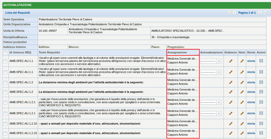
Task: Open blue Azioni icon for AMB.SPEC.AU.1.2.1
Action: pyautogui.click(x=261, y=113)
